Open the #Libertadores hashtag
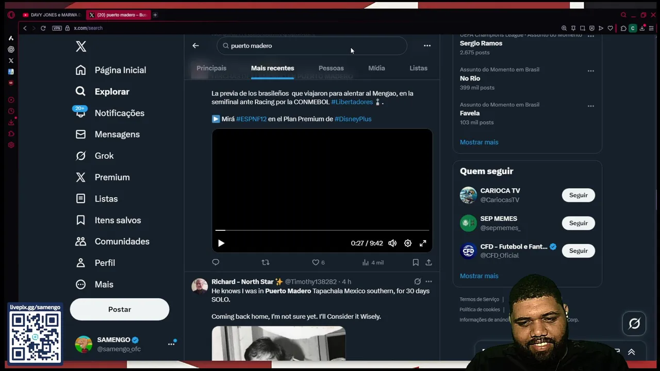Screen dimensions: 660x371 tap(352, 102)
